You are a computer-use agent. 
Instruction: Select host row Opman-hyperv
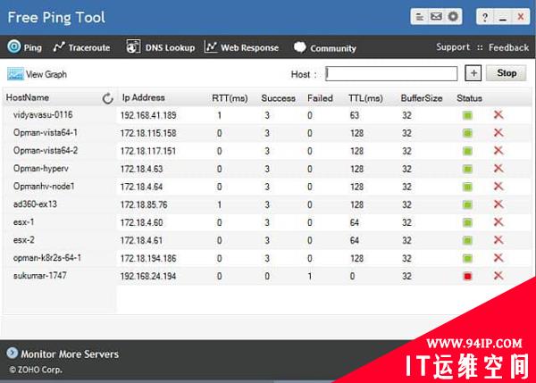coord(267,169)
